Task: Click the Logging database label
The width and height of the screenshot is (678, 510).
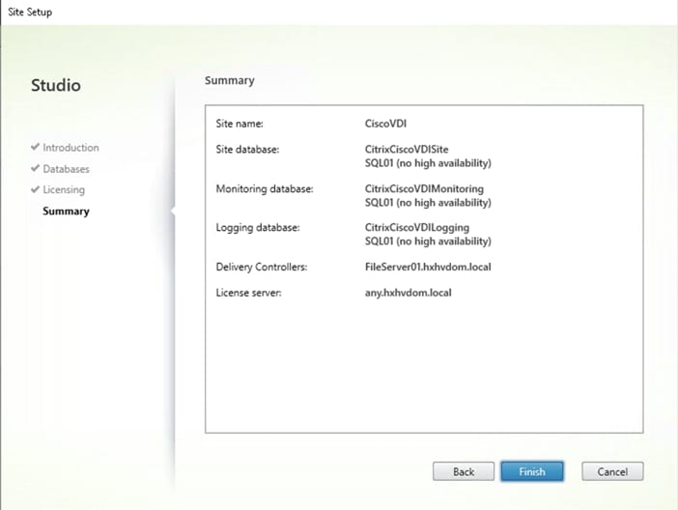Action: click(x=258, y=228)
